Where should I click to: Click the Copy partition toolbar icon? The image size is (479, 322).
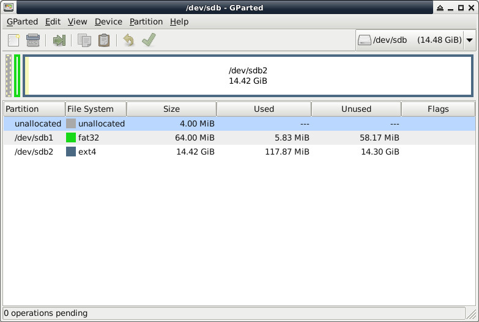point(84,40)
